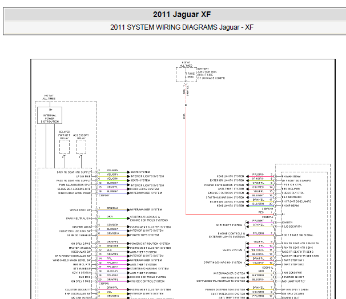Click the "GRY/RED" wire label
This screenshot has height=299, width=346.
[x=258, y=187]
